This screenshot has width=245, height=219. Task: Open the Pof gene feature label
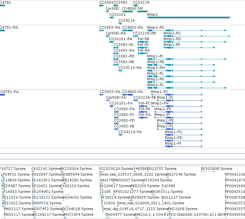click(140, 9)
